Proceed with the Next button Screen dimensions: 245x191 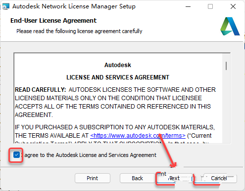click(x=175, y=178)
